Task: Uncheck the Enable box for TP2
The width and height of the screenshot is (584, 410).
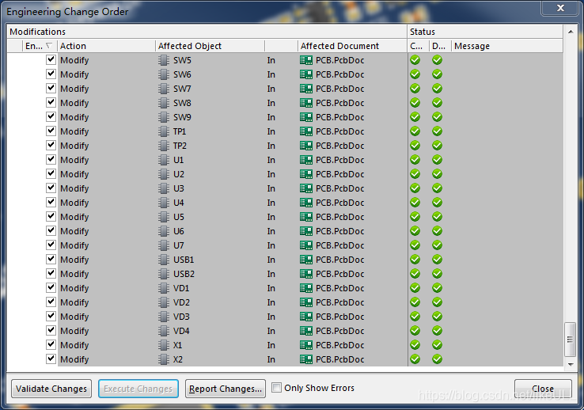Action: click(51, 145)
